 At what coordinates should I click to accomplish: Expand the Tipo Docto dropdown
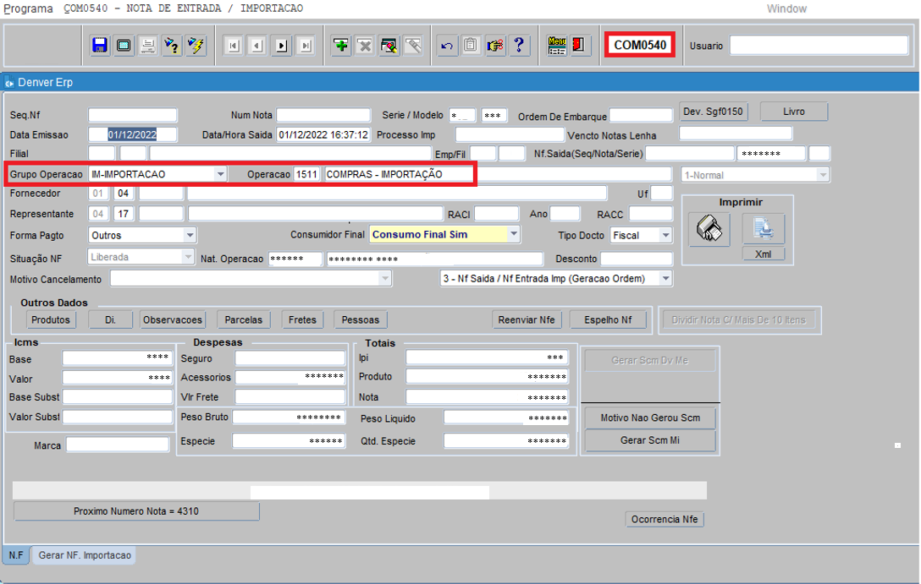coord(665,236)
